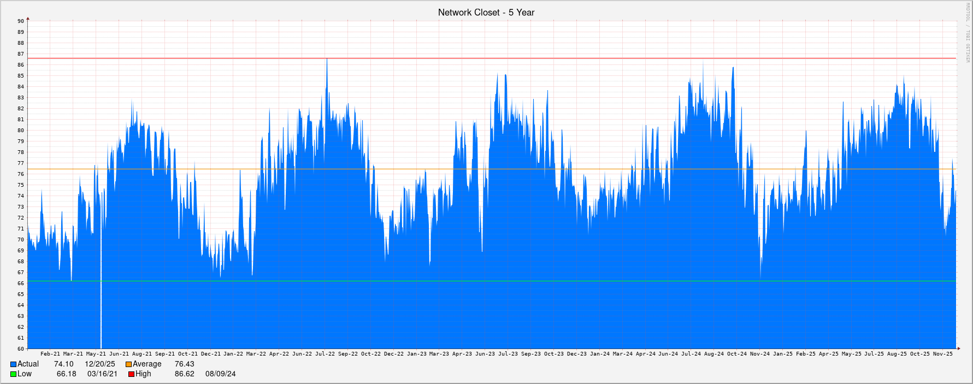
Task: Click the orange Average legend swatch
Action: pyautogui.click(x=128, y=364)
